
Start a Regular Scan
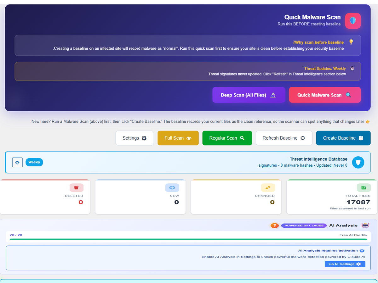(227, 138)
